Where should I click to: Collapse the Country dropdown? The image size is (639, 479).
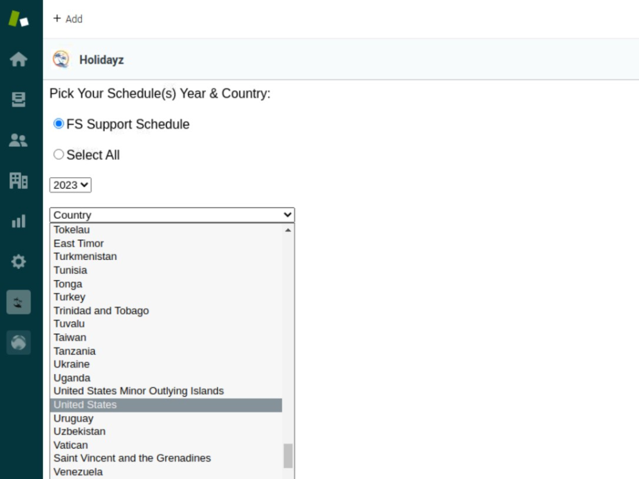click(172, 215)
